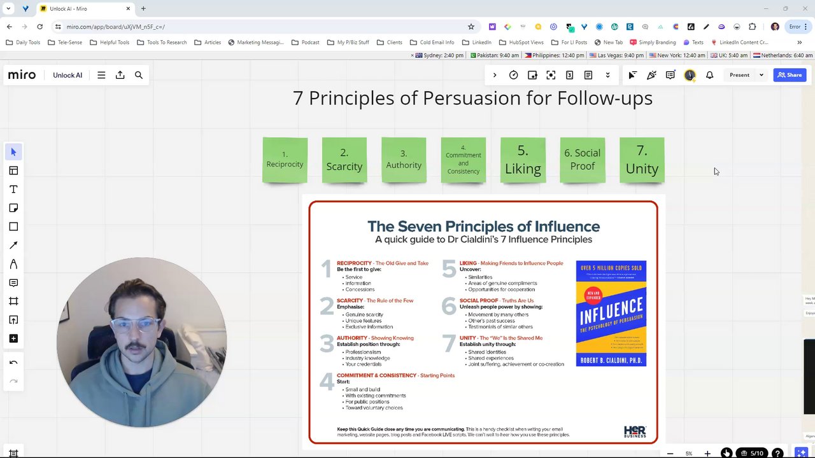Click the blue Share button
This screenshot has width=815, height=458.
(x=790, y=75)
